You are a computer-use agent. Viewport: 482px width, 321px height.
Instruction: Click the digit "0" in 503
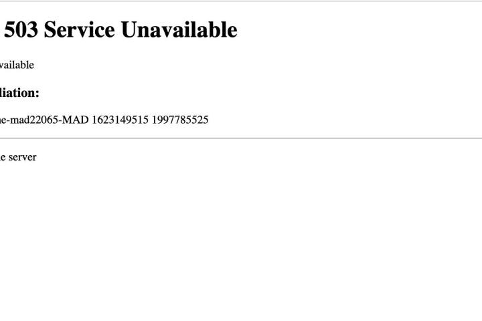21,30
